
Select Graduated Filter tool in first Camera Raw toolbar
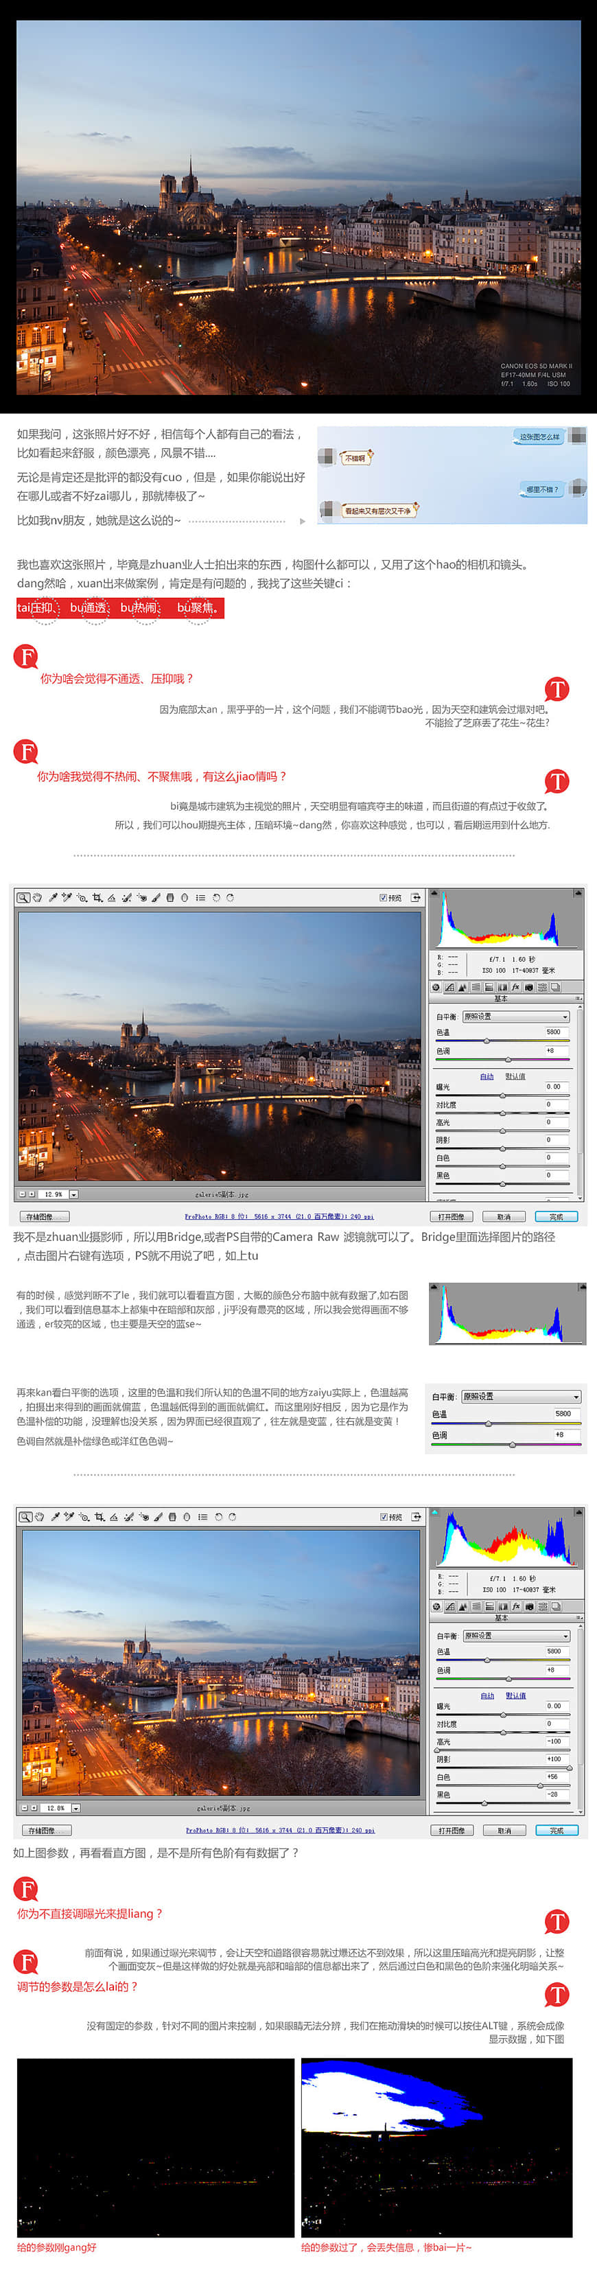pyautogui.click(x=170, y=898)
